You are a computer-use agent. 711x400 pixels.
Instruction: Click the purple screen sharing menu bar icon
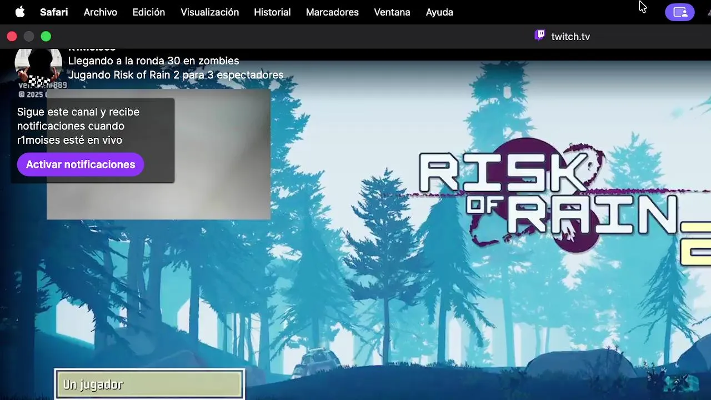click(680, 12)
